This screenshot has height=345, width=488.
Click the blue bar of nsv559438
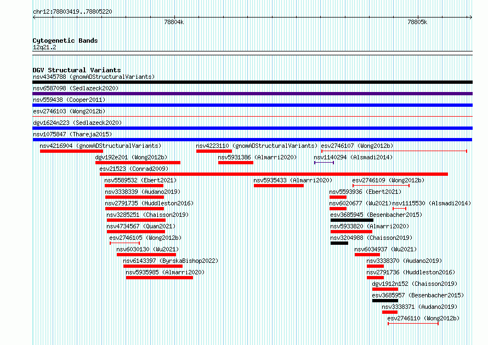pyautogui.click(x=252, y=105)
